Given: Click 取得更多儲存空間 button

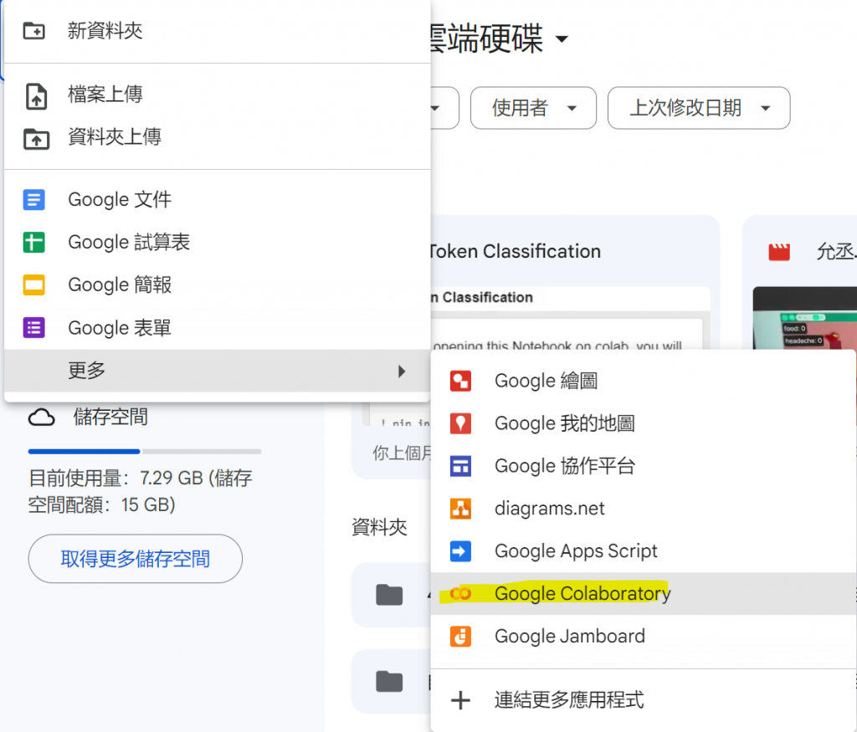Looking at the screenshot, I should pyautogui.click(x=135, y=558).
